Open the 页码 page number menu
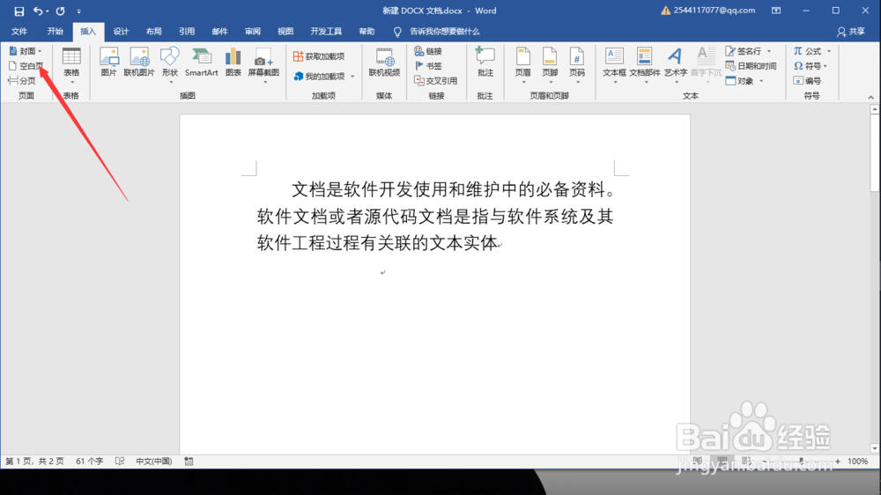Screen dimensions: 881x495 point(577,65)
